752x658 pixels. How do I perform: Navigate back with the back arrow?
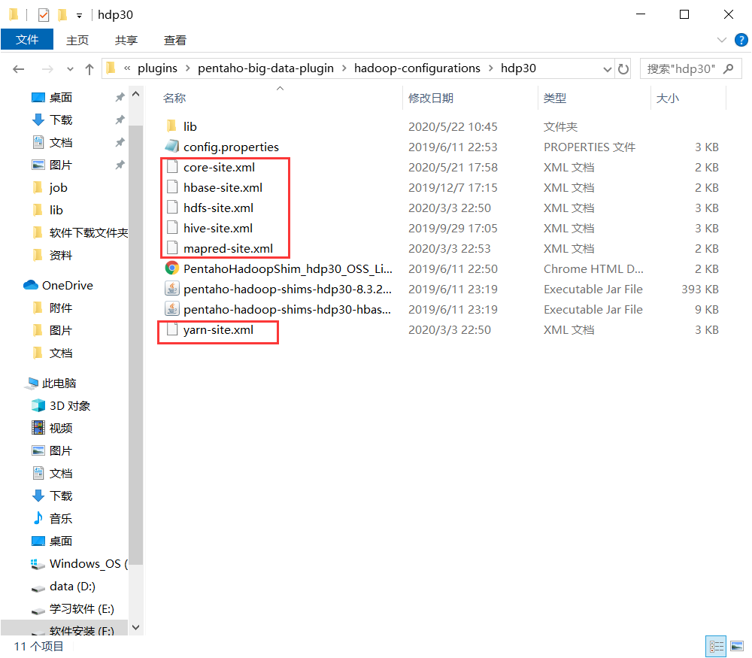pyautogui.click(x=18, y=68)
